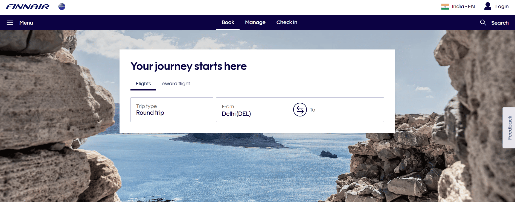
Task: Switch to the Award flight tab
Action: click(x=176, y=84)
